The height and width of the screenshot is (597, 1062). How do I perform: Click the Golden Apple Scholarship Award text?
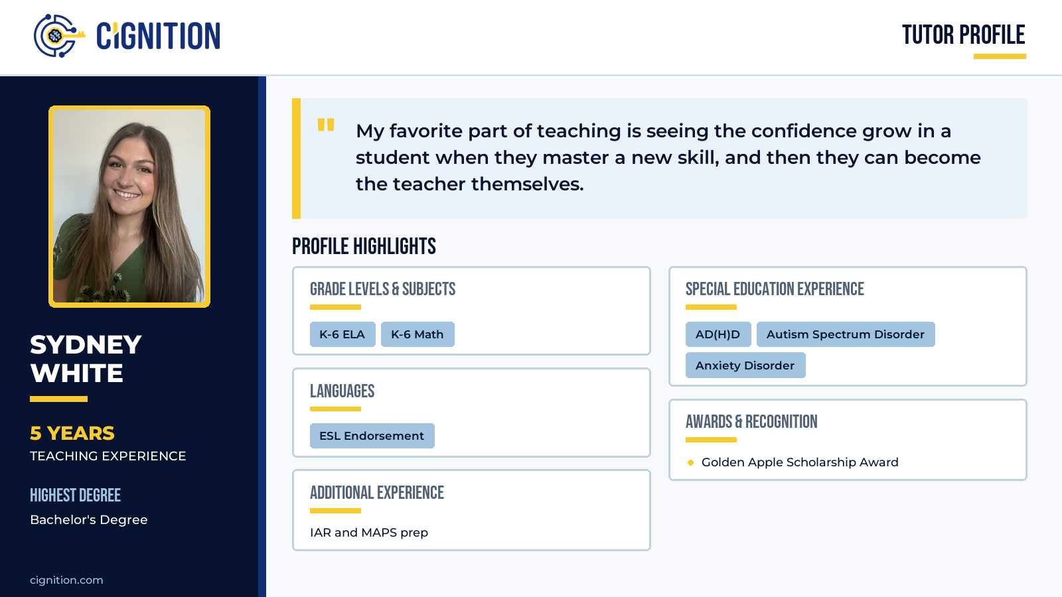coord(800,462)
